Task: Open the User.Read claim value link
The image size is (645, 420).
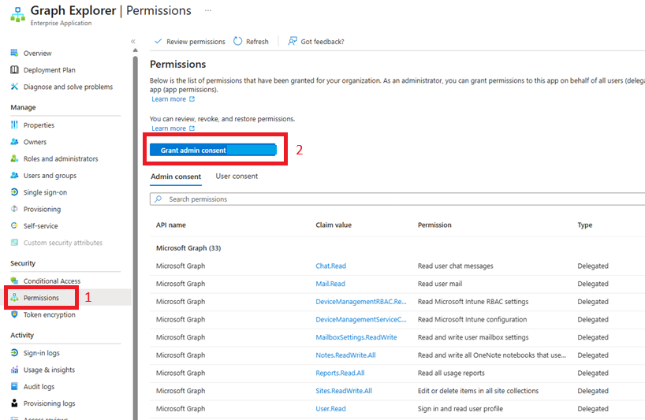Action: click(x=330, y=408)
